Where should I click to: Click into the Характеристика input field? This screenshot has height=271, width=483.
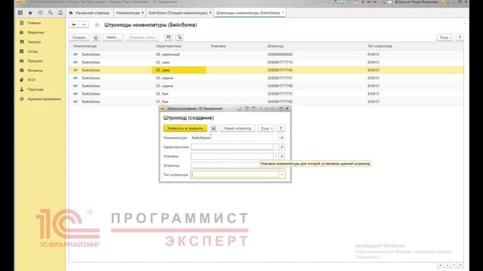232,148
